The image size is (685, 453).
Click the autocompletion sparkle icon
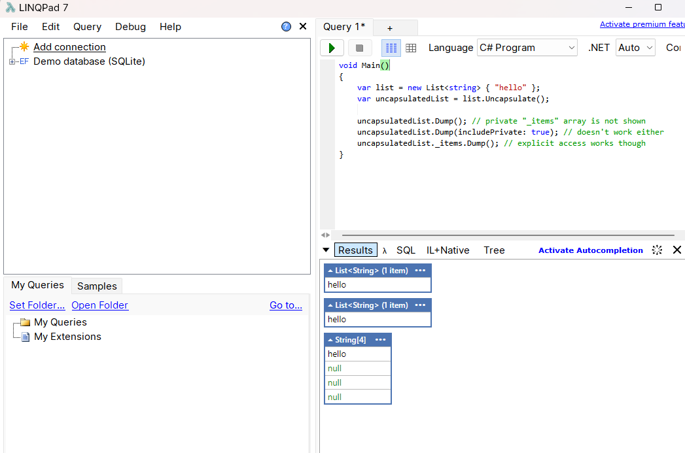(x=657, y=250)
